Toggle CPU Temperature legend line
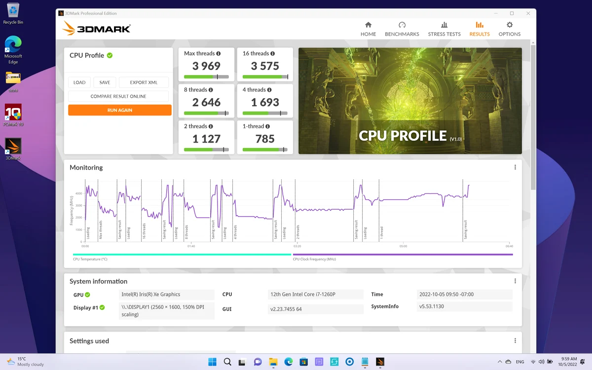Image resolution: width=592 pixels, height=370 pixels. 182,255
